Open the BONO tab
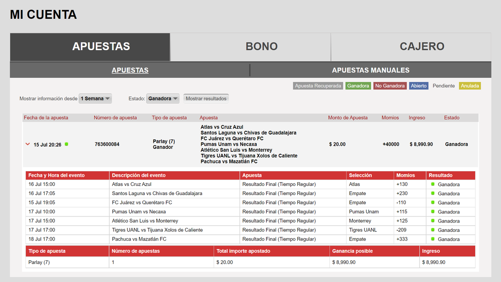The image size is (501, 282). [250, 47]
